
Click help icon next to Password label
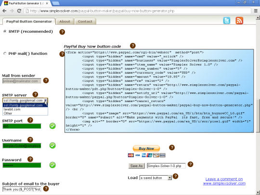click(x=30, y=159)
